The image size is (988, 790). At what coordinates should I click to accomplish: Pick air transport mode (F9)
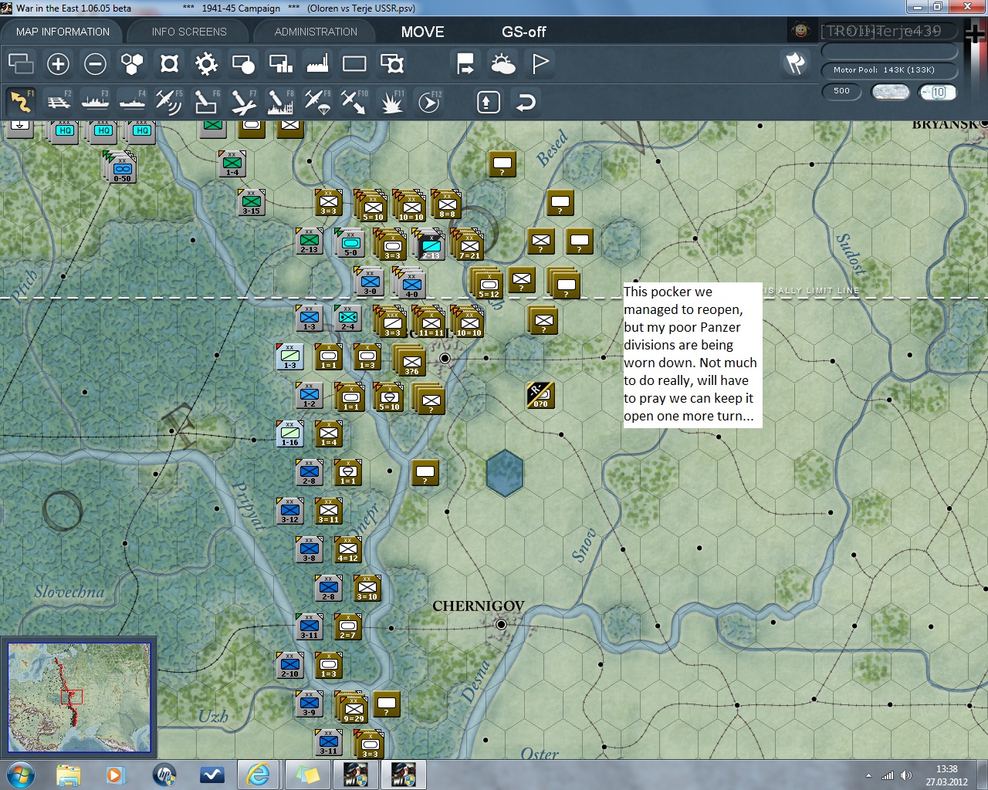(317, 102)
